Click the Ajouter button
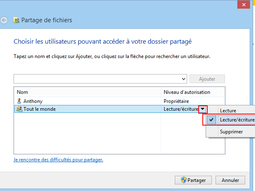The height and width of the screenshot is (191, 255). coord(207,79)
